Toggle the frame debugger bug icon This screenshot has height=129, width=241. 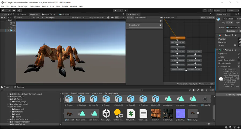coord(108,17)
